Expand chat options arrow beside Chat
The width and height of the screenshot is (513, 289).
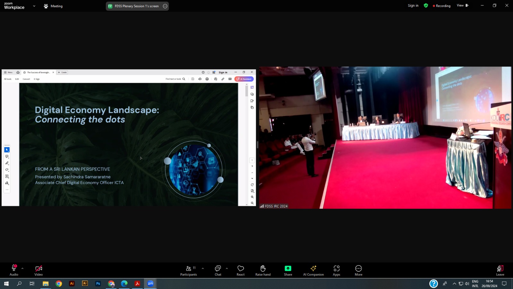click(227, 268)
